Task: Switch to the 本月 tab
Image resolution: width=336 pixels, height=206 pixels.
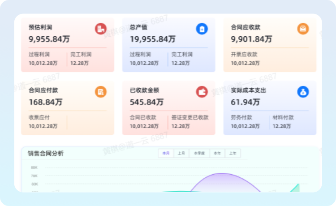Action: tap(166, 153)
